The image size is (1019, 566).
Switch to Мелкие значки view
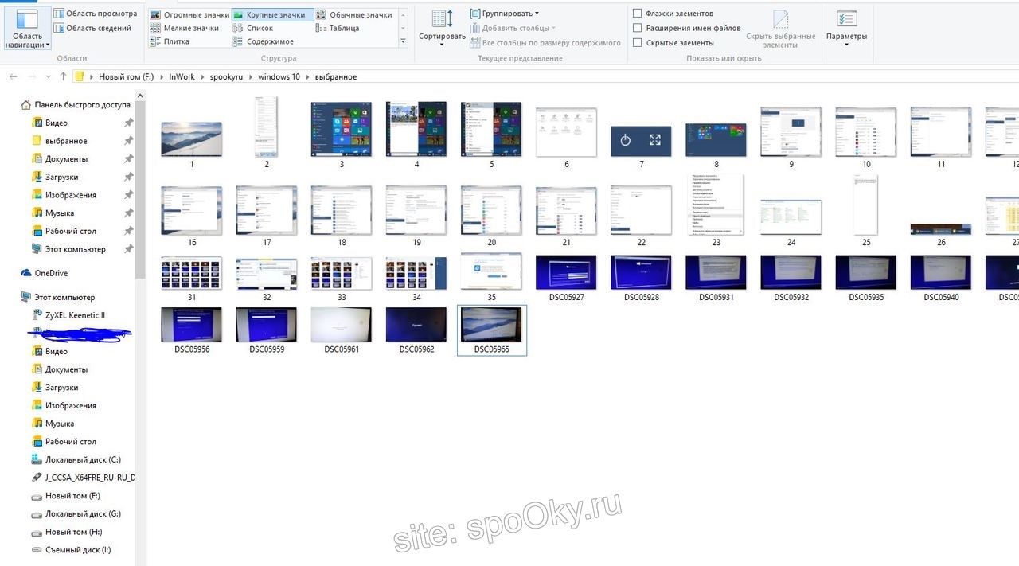[x=185, y=28]
